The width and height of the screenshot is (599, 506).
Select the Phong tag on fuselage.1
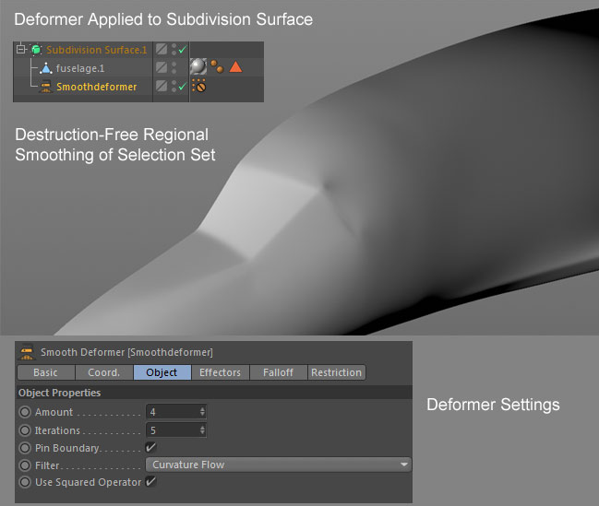point(198,67)
